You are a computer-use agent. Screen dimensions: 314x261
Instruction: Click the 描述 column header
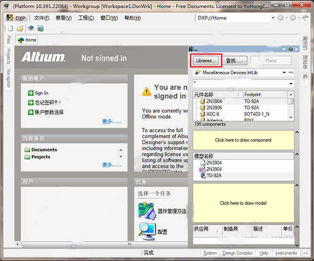point(266,229)
